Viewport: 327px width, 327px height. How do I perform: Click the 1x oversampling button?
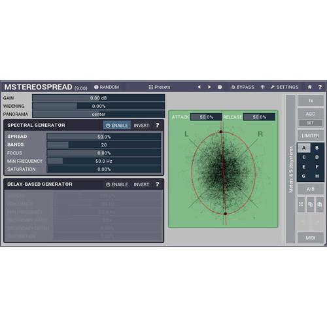coord(311,101)
